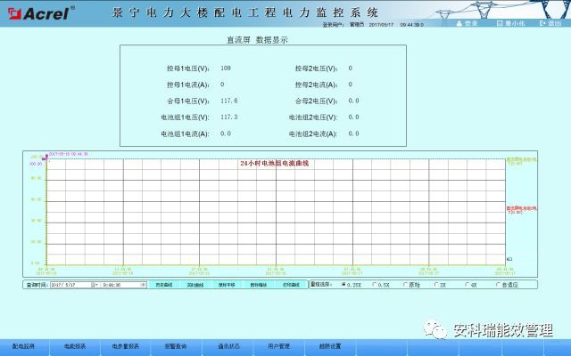
Task: Open the query date dropdown
Action: click(x=95, y=285)
